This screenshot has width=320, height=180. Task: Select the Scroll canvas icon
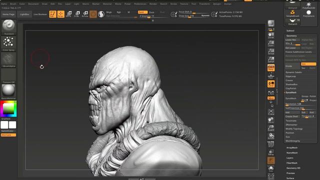pyautogui.click(x=271, y=35)
